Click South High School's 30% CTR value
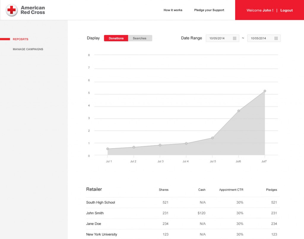 click(240, 202)
